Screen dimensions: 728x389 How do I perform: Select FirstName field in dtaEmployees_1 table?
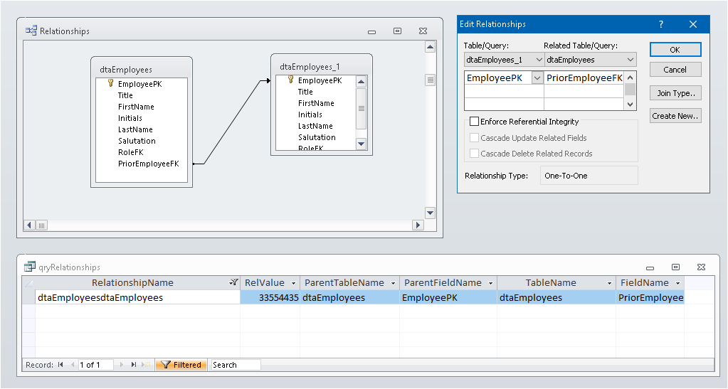point(316,103)
